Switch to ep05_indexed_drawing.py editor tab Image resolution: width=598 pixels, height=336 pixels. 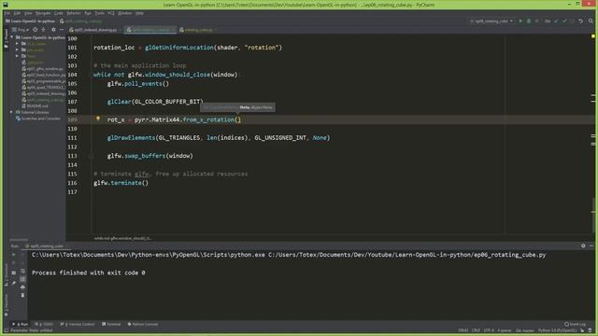tap(95, 30)
